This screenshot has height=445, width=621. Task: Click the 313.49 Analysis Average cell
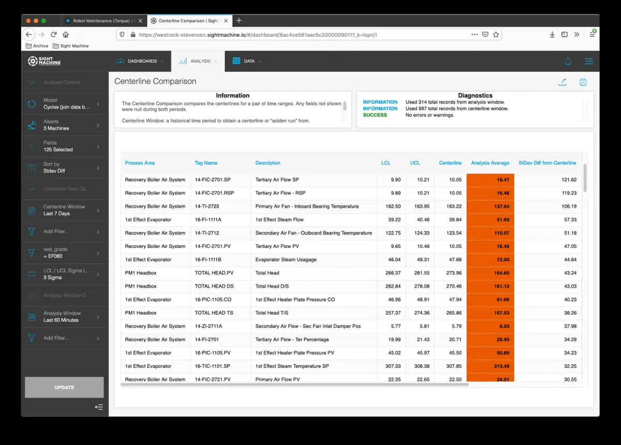490,366
